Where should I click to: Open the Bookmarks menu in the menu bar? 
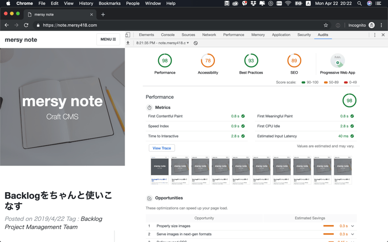110,3
